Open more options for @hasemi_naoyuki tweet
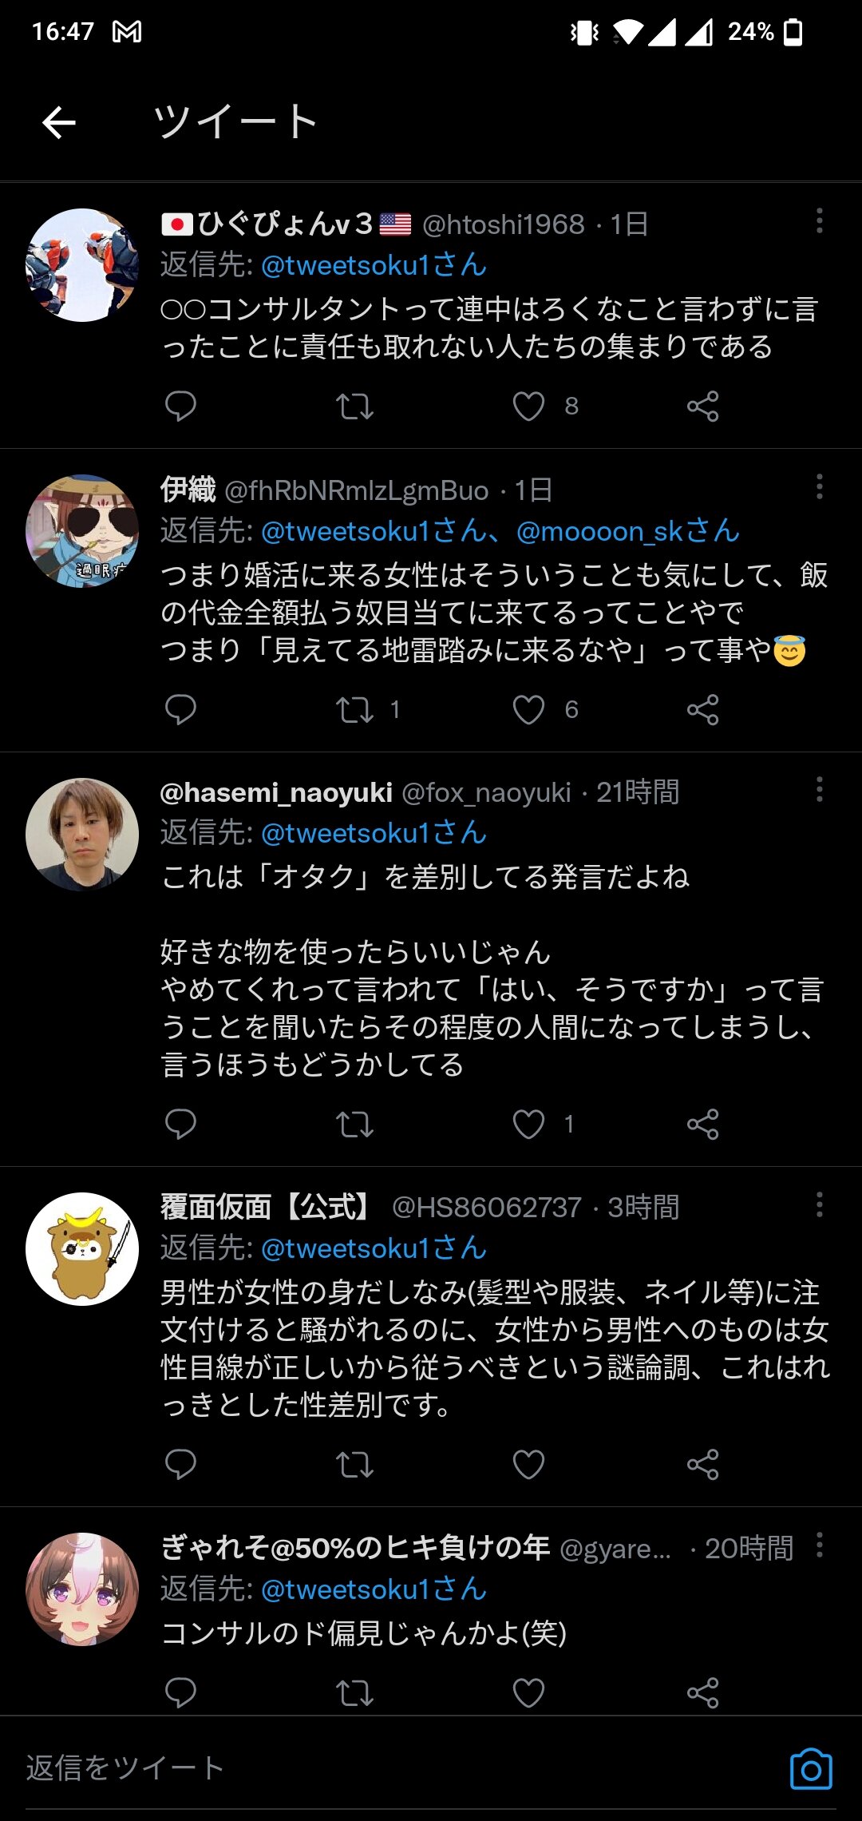Image resolution: width=862 pixels, height=1821 pixels. point(819,790)
